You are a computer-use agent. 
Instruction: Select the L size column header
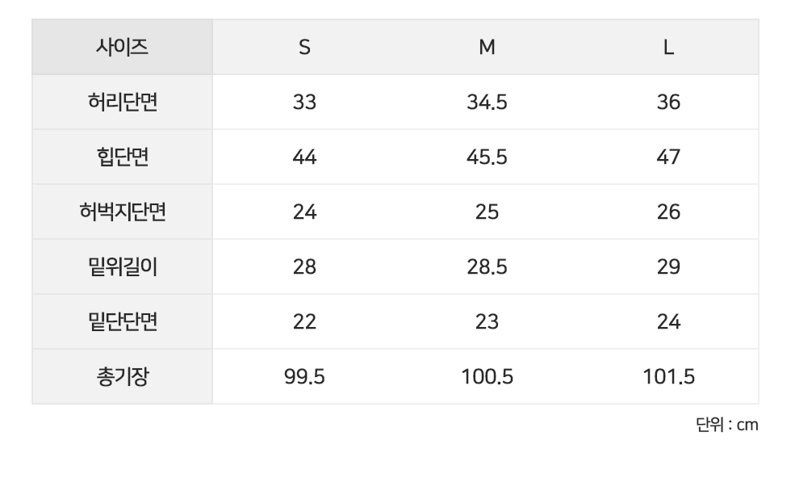pos(668,48)
